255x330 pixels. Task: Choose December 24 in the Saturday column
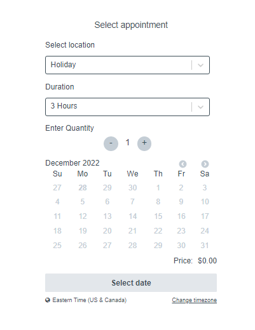point(205,231)
